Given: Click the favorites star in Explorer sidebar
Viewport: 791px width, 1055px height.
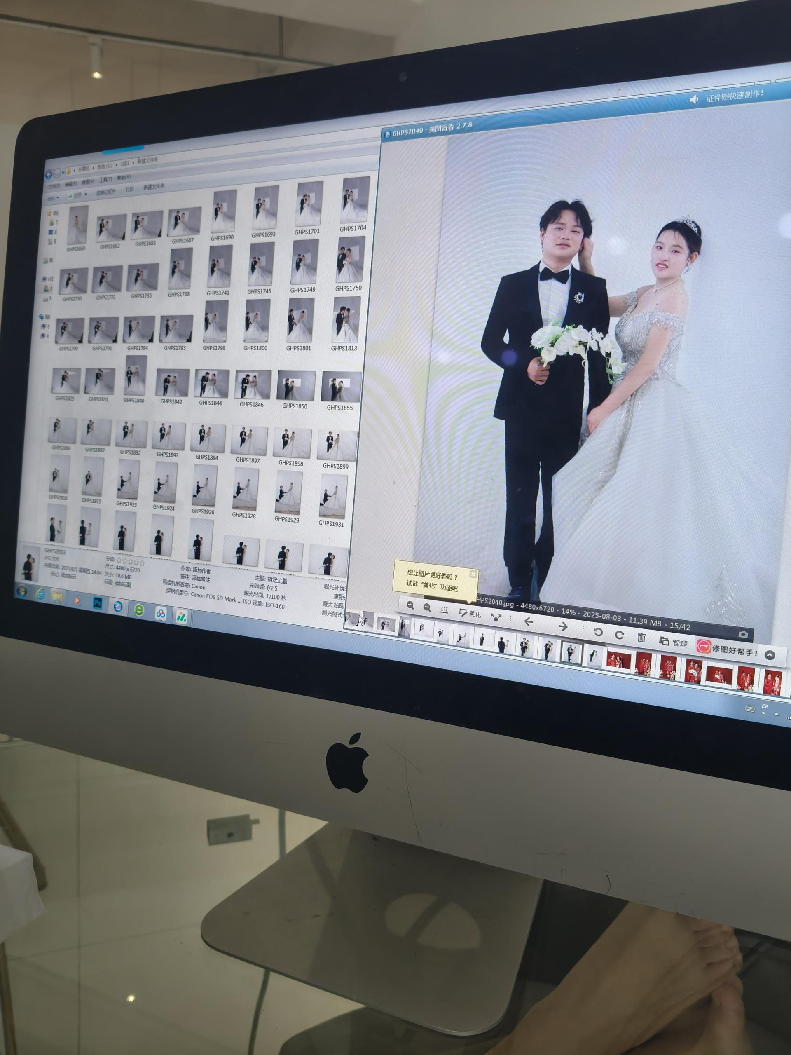Looking at the screenshot, I should pyautogui.click(x=49, y=213).
